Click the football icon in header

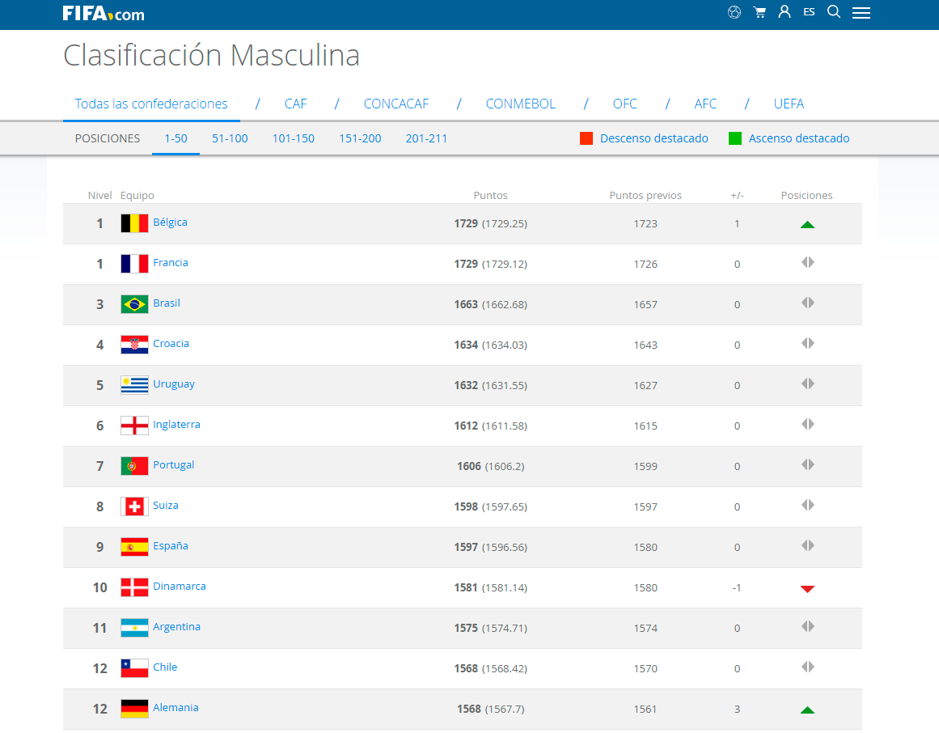tap(734, 12)
